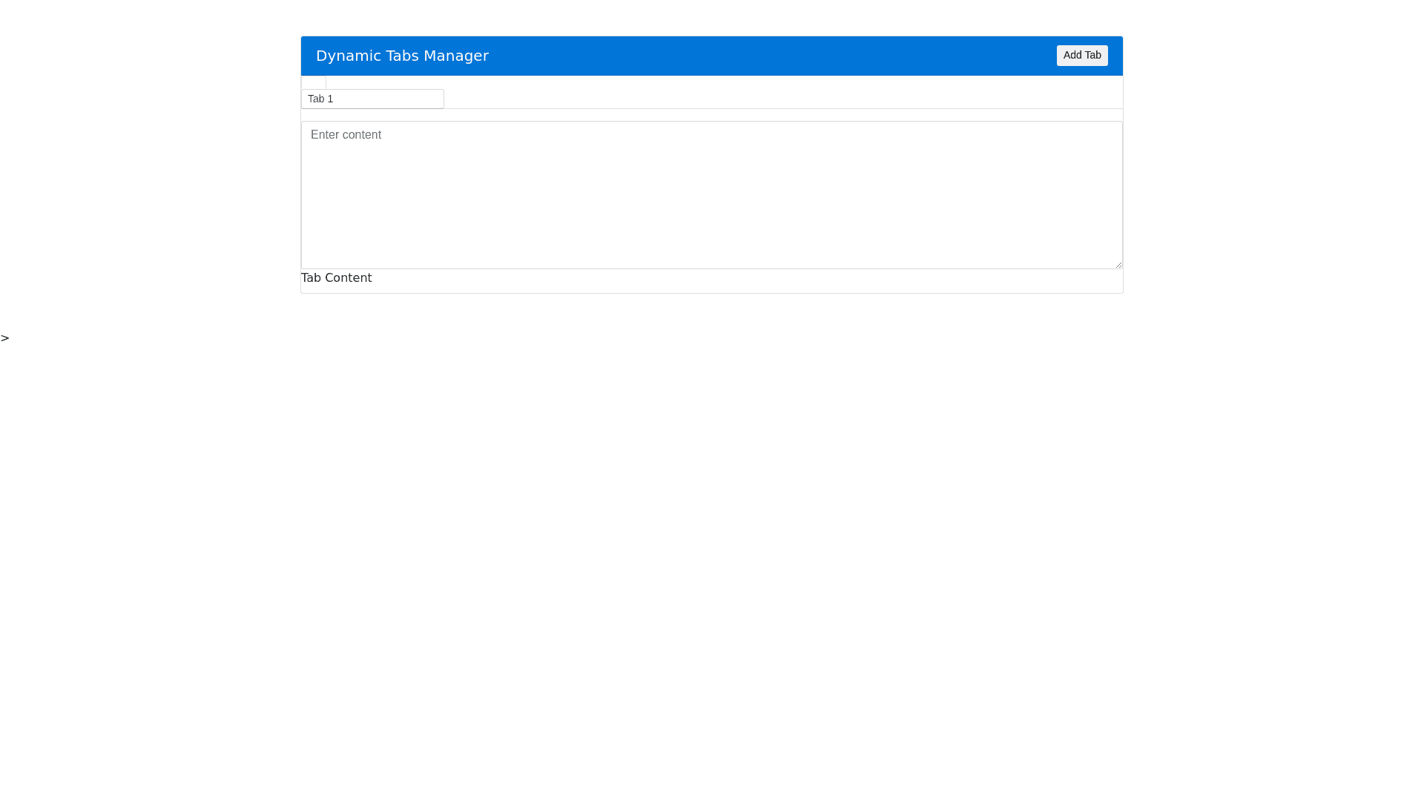Click the right end of Tab 1 field
The image size is (1424, 801).
pos(436,99)
